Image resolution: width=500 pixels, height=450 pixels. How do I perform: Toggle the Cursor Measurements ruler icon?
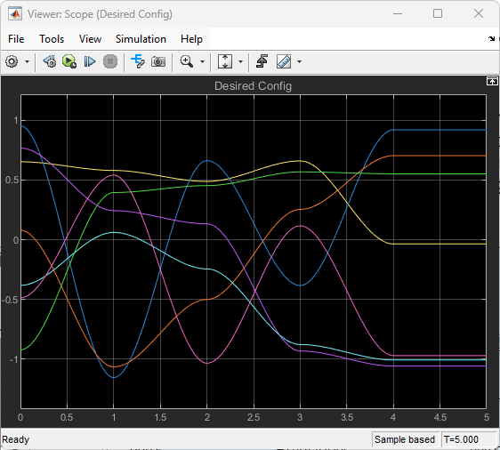click(x=284, y=61)
